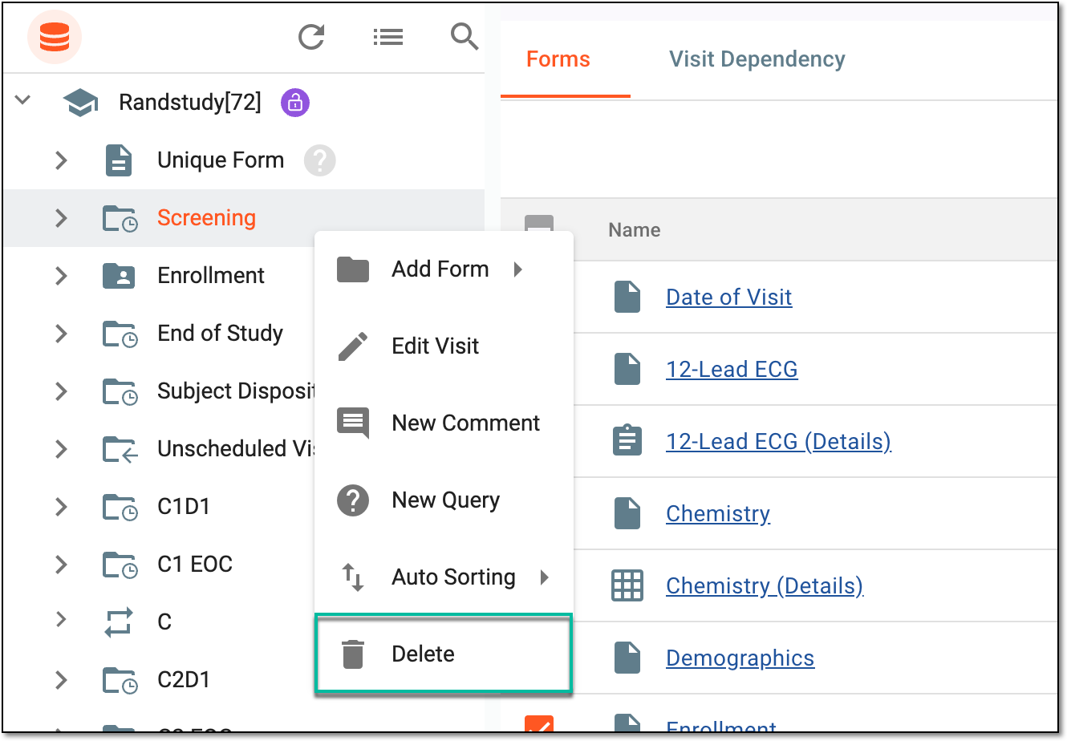Switch to the Visit Dependency tab

coord(757,59)
